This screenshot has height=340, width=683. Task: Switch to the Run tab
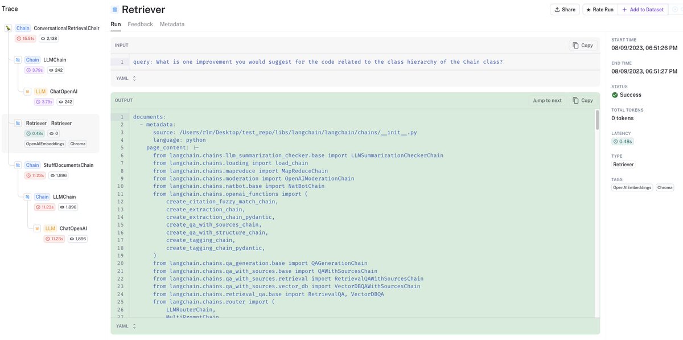pos(116,24)
